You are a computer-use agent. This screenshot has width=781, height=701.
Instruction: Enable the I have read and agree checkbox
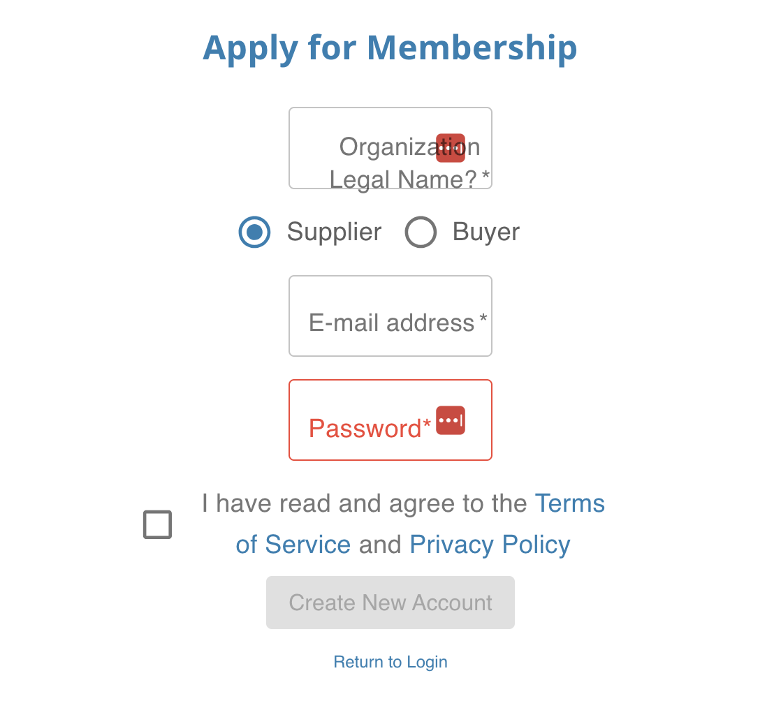click(157, 524)
